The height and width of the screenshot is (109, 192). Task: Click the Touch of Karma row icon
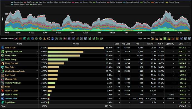point(3,95)
